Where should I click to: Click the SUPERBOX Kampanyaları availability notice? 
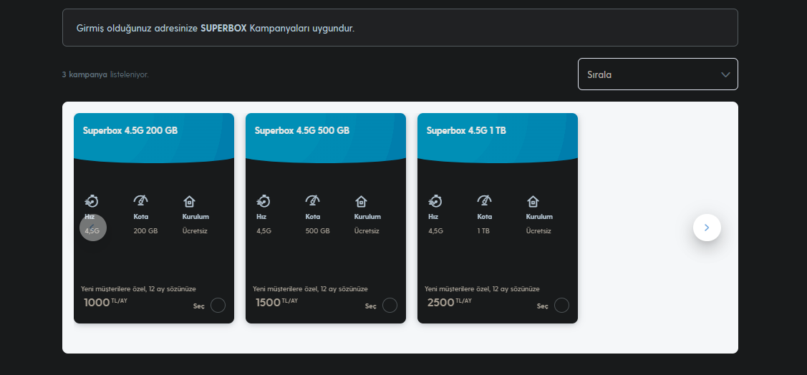click(x=400, y=28)
